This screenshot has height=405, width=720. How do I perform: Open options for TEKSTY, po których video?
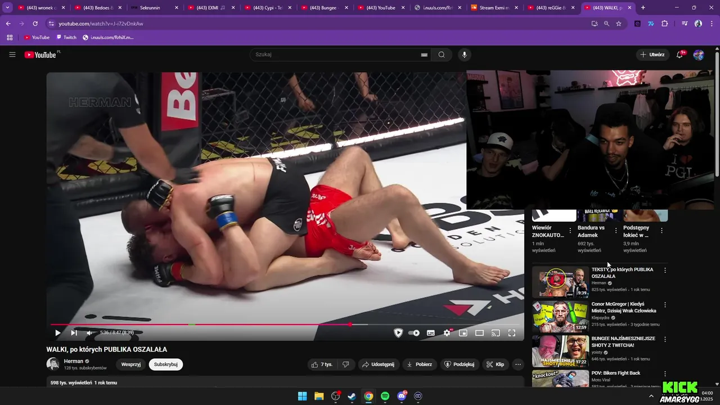[665, 271]
